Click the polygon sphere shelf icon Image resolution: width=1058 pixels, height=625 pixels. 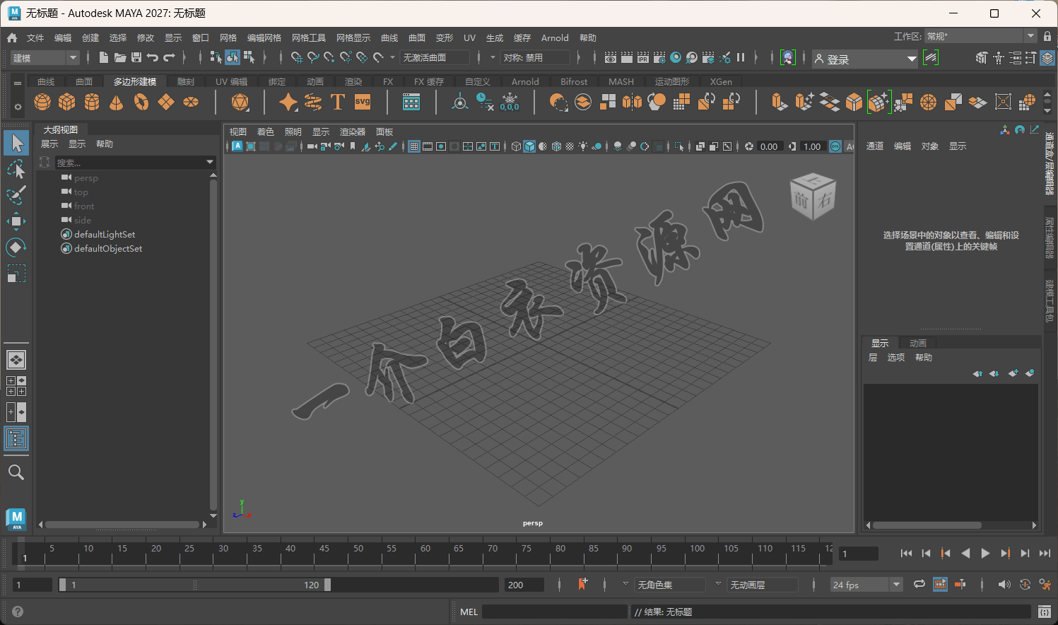click(x=42, y=103)
